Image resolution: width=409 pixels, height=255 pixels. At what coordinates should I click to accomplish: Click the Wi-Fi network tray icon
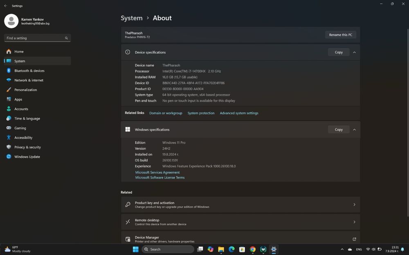click(368, 249)
